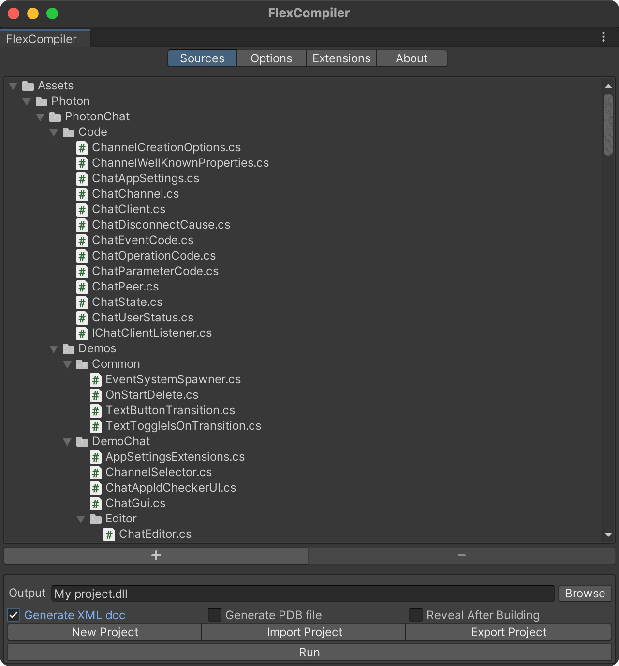Click the ChatClient.cs script icon
This screenshot has height=666, width=619.
tap(82, 210)
